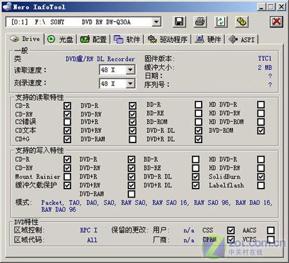Toggle the read CD-R checkbox
Viewport: 289px width, 263px height.
coord(67,106)
